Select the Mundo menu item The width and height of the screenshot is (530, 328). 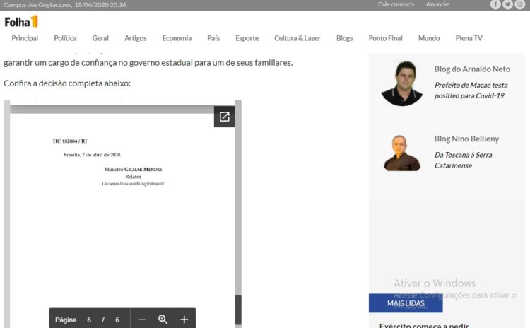[x=429, y=38]
